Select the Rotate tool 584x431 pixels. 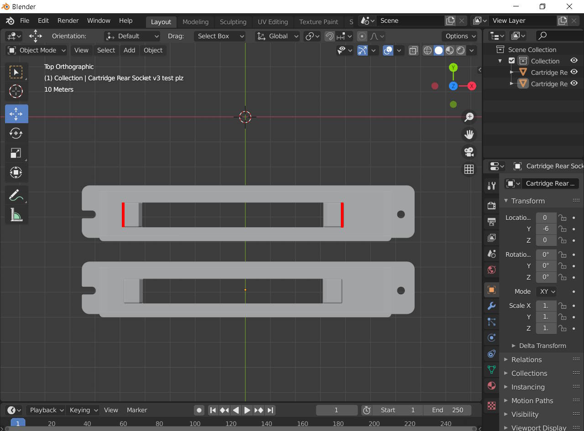(16, 133)
